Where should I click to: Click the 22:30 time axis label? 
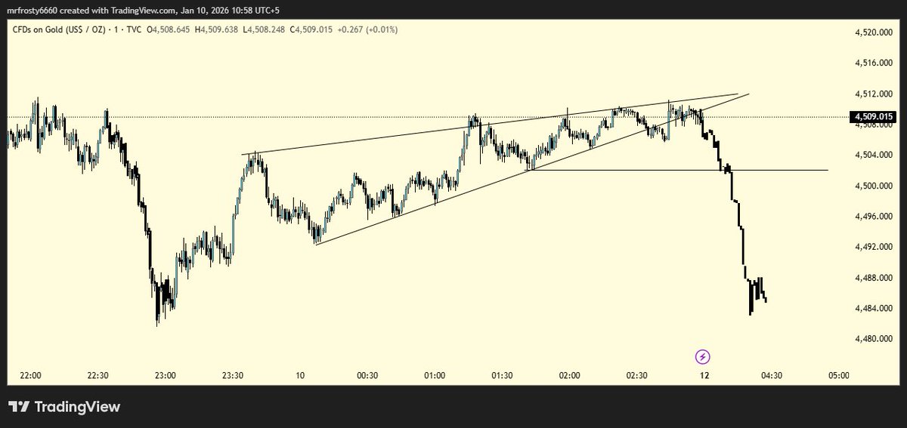[x=98, y=376]
